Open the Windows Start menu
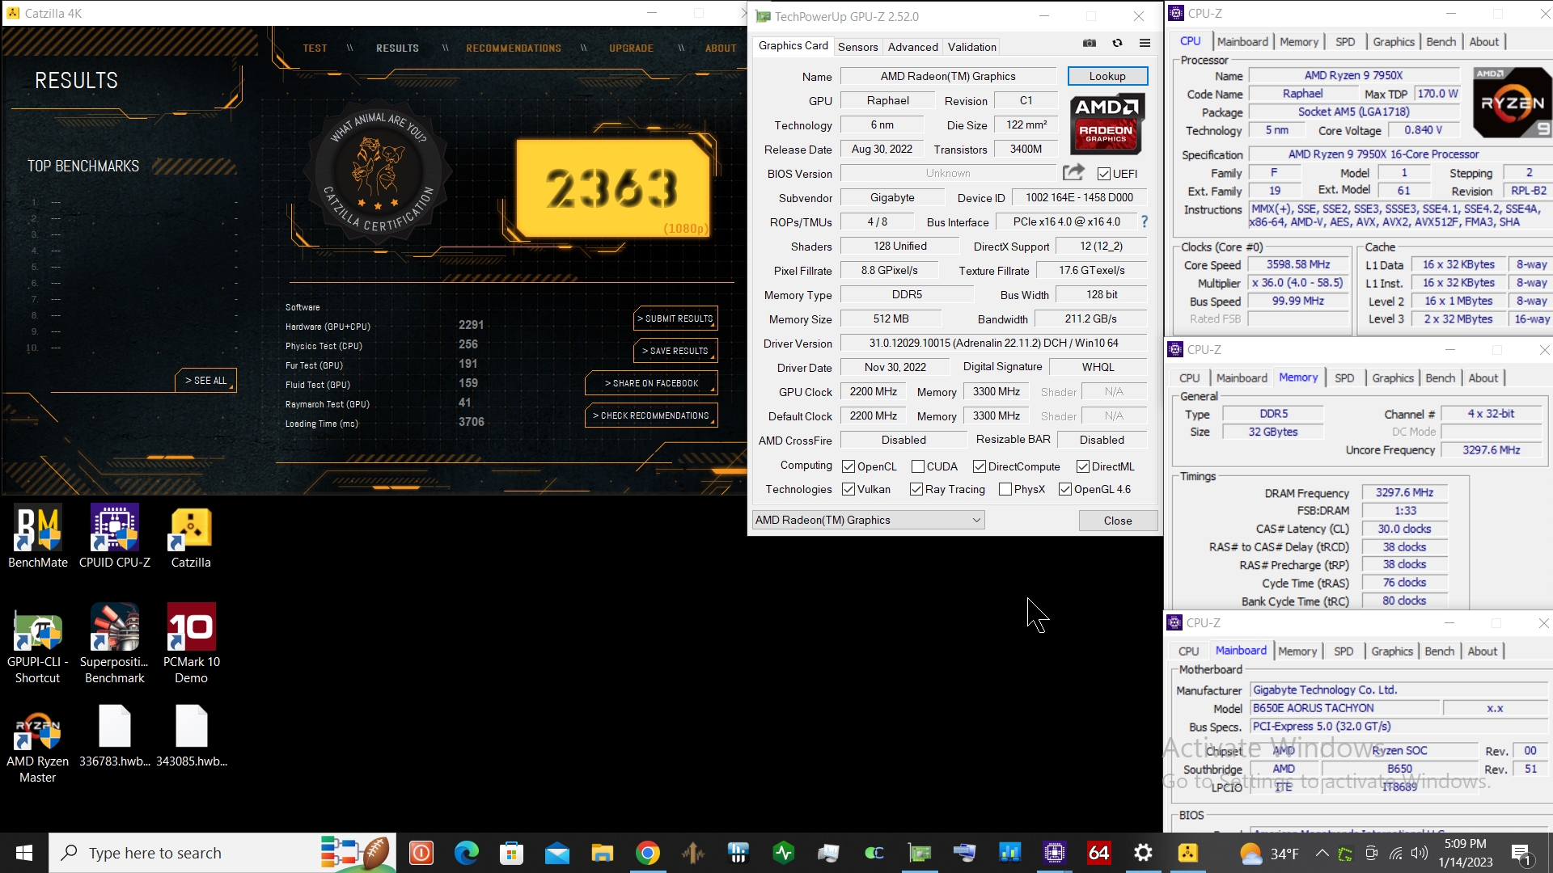The height and width of the screenshot is (873, 1553). point(24,853)
